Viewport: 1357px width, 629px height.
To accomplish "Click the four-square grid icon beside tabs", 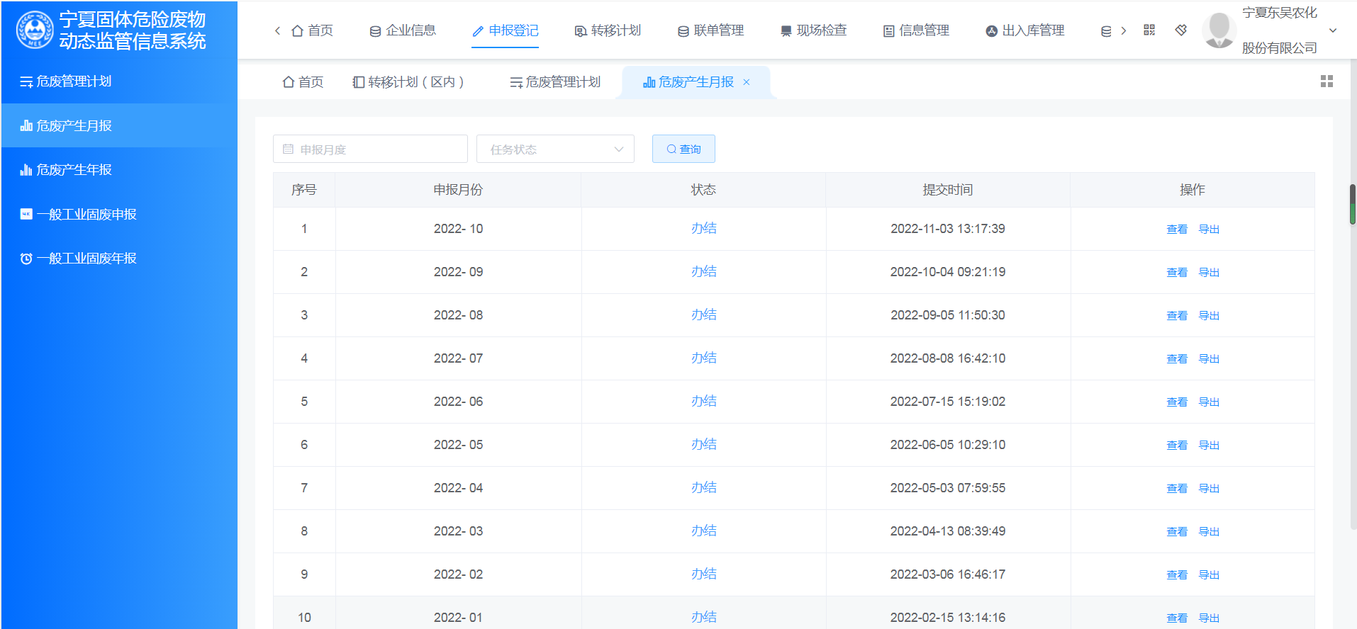I will tap(1327, 82).
